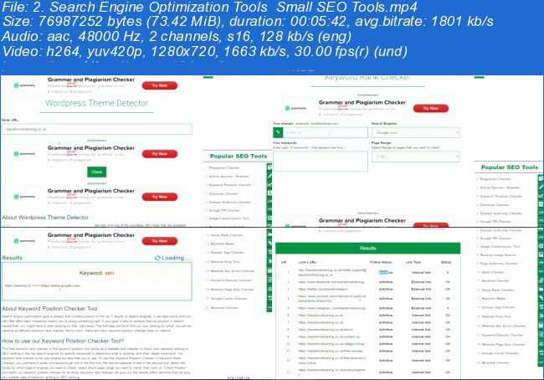The height and width of the screenshot is (380, 544).
Task: Click the facebook.com URL in results row 2
Action: pos(331,282)
